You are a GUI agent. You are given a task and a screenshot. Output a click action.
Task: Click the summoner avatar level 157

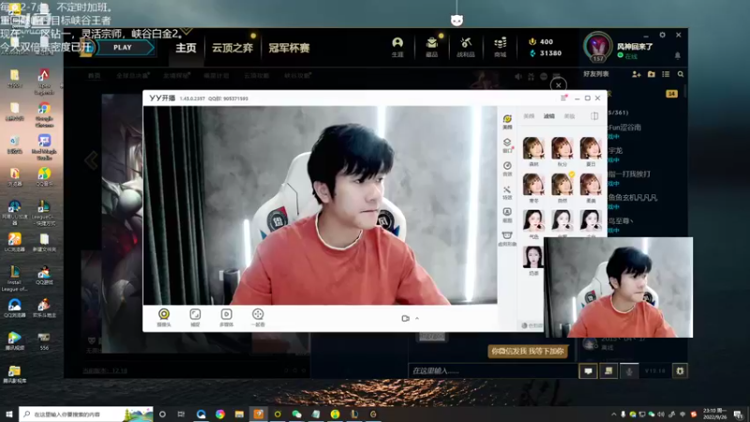coord(597,48)
